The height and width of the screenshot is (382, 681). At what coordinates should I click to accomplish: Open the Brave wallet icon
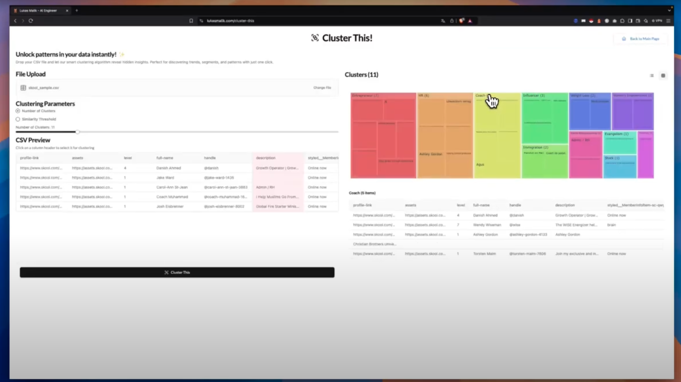(x=638, y=21)
